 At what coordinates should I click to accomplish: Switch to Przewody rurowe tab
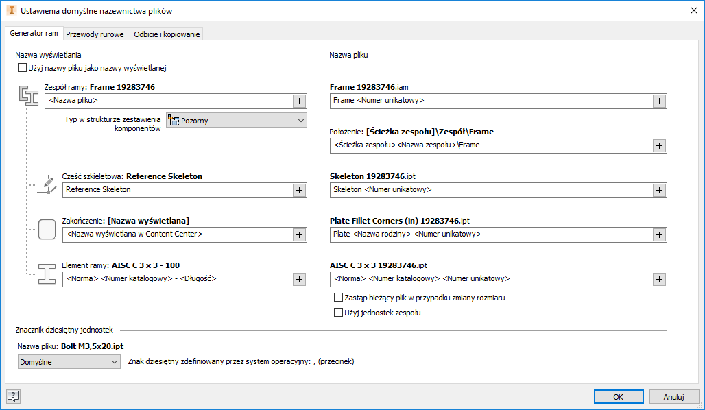point(95,34)
